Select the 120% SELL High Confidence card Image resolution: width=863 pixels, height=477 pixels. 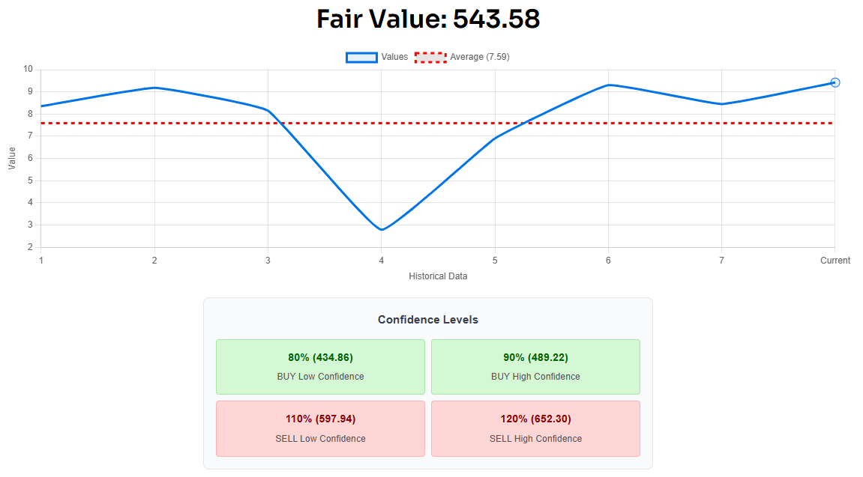point(535,428)
